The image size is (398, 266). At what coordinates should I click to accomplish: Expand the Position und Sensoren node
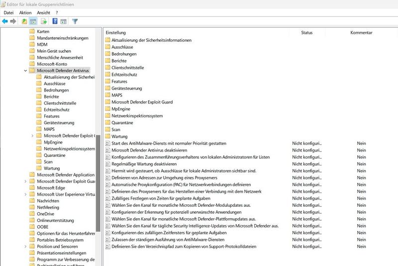tap(25, 247)
